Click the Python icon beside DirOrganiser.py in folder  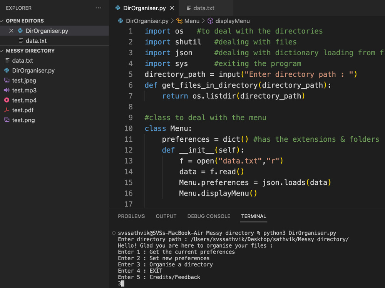click(7, 71)
